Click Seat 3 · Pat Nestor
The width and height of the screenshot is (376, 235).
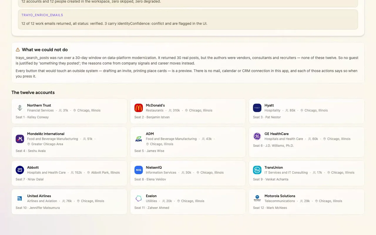coord(267,117)
